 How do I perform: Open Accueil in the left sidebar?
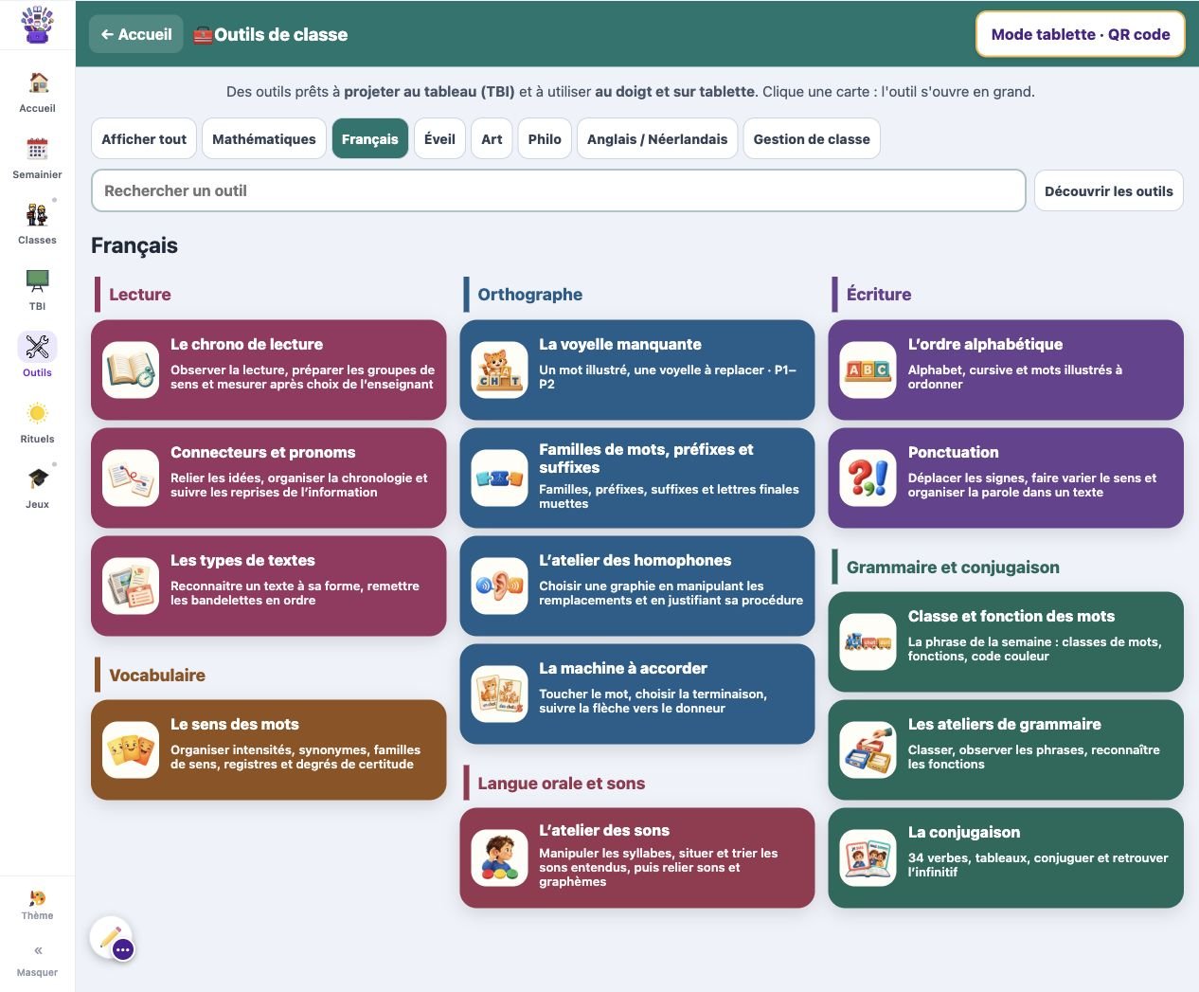coord(37,92)
